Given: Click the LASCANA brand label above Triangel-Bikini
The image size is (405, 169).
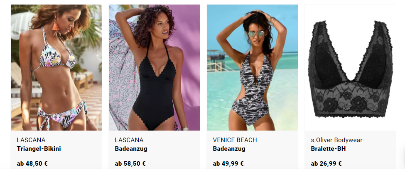Looking at the screenshot, I should (x=31, y=140).
